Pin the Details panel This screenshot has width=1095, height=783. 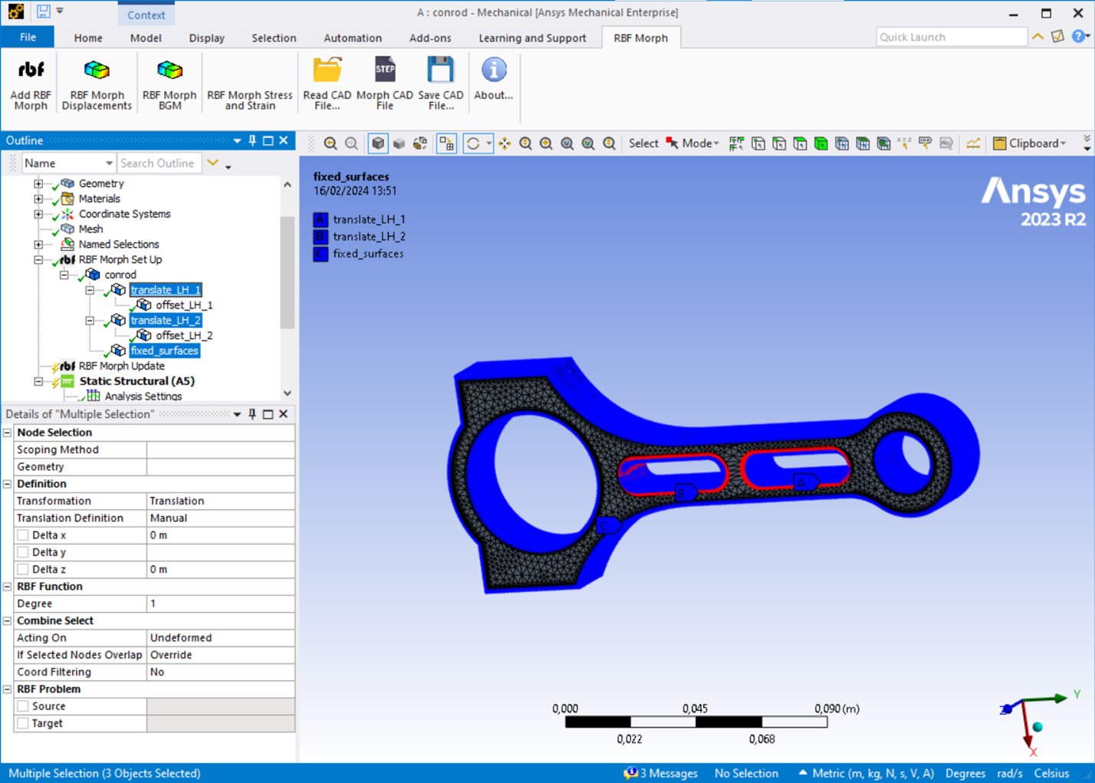[252, 414]
